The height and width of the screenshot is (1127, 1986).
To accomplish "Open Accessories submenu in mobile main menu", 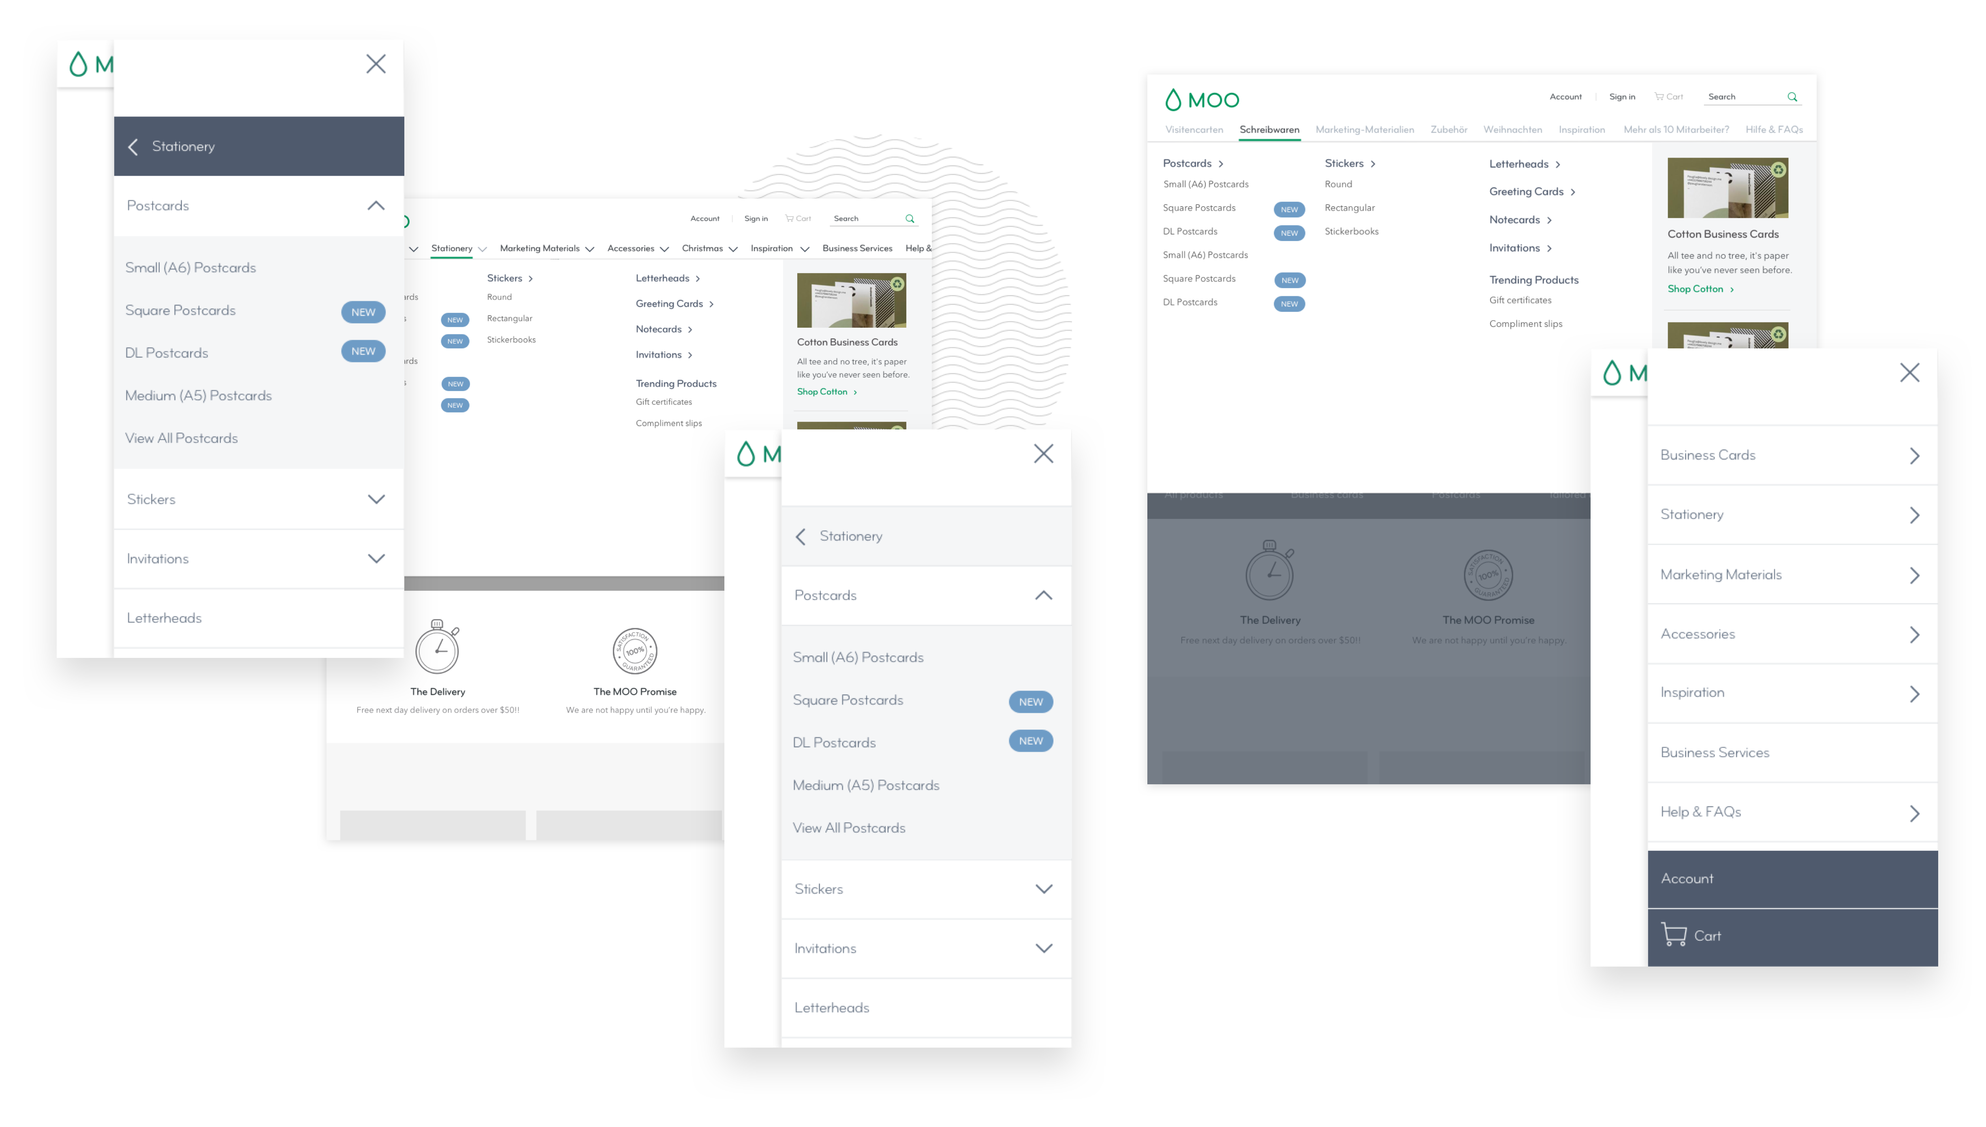I will coord(1792,635).
